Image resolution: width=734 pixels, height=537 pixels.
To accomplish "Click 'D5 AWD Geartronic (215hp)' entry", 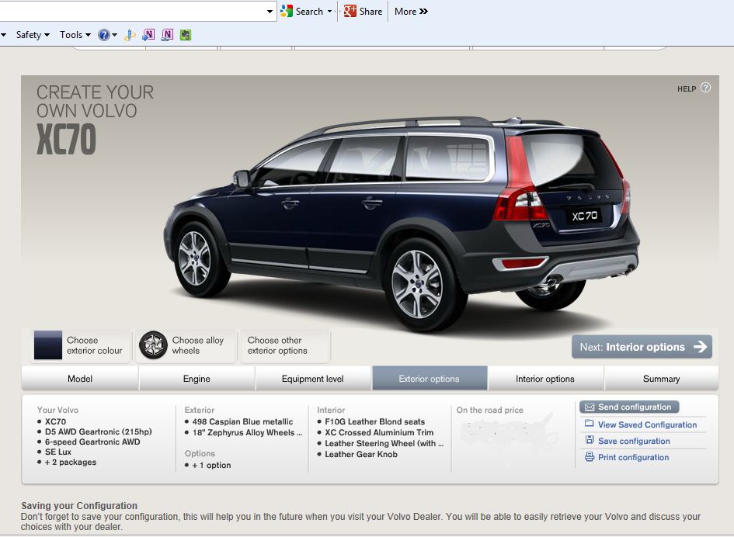I will pos(99,431).
